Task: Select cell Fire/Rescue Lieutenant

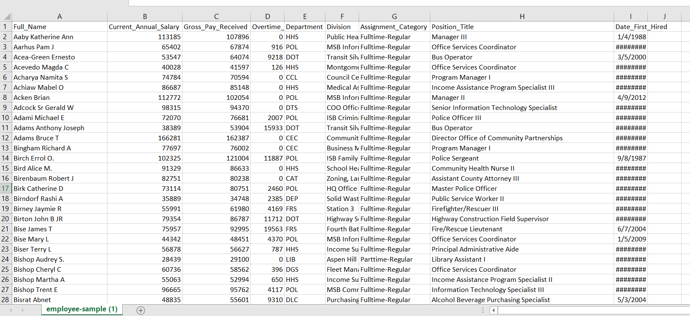Action: tap(522, 229)
